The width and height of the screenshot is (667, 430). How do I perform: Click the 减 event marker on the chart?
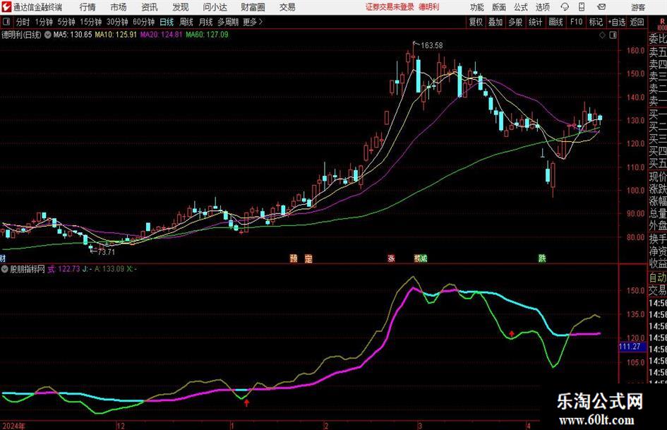point(423,258)
